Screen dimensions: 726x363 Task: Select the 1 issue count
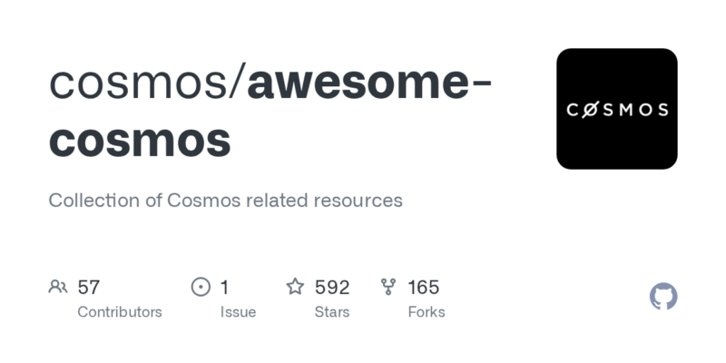[x=224, y=287]
